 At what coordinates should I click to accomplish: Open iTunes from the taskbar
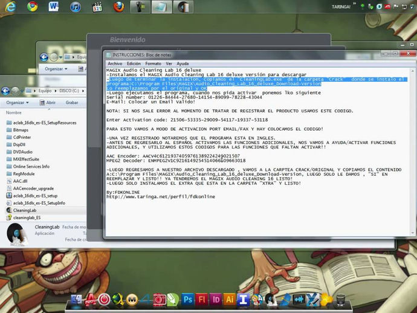tap(76, 7)
